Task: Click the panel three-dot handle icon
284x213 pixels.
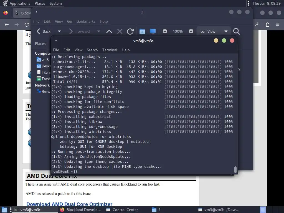Action: tap(248, 3)
